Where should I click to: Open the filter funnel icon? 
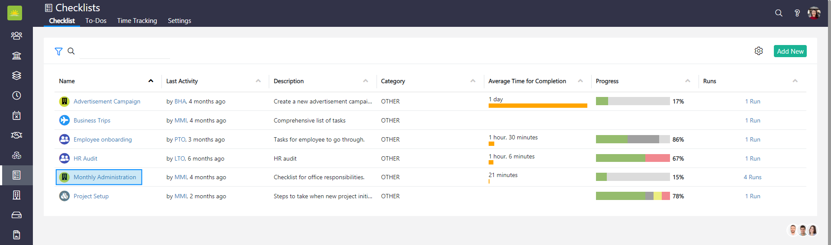[x=58, y=52]
